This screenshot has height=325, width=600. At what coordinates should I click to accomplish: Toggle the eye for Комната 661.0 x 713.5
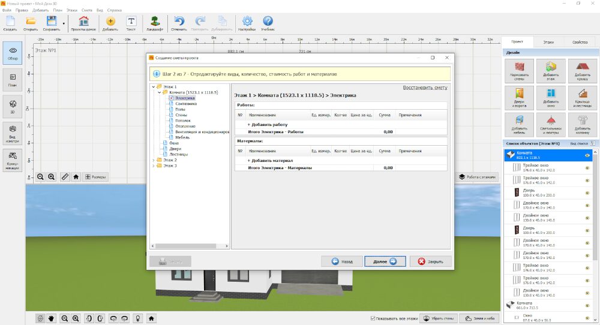587,305
